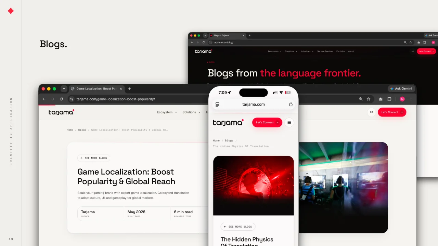Expand Ecosystem dropdown in front browser nav
This screenshot has width=438, height=246.
pos(167,112)
